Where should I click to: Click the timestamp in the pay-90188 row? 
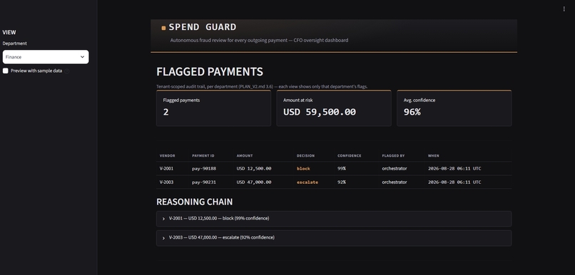click(x=454, y=168)
